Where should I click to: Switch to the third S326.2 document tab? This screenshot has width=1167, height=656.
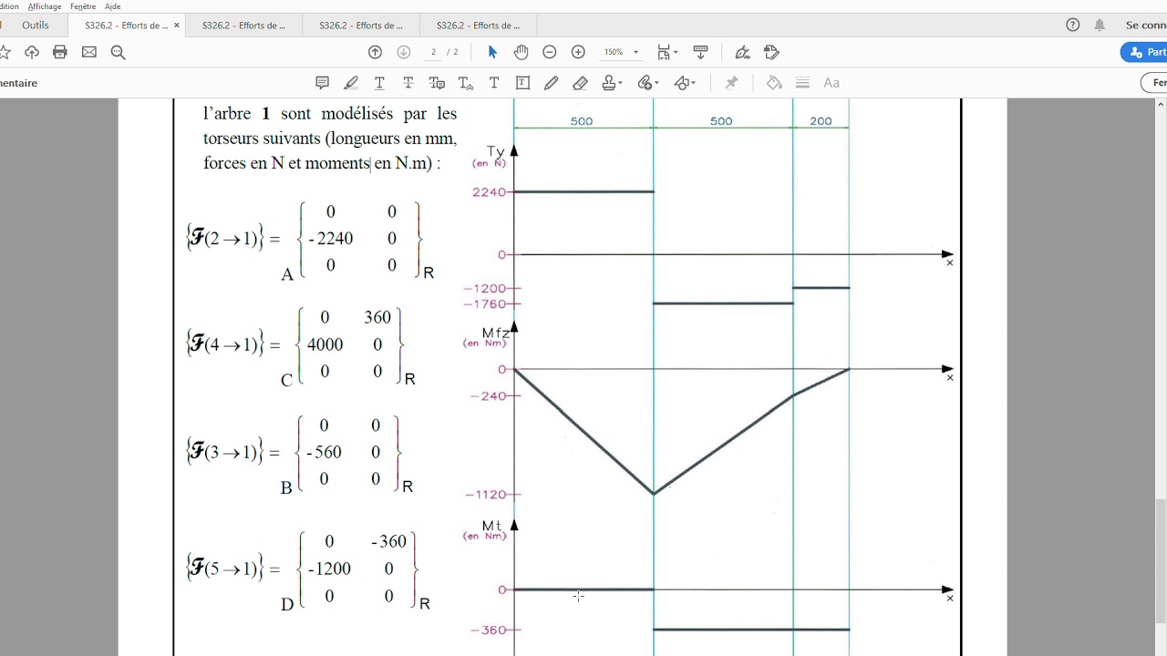click(361, 26)
